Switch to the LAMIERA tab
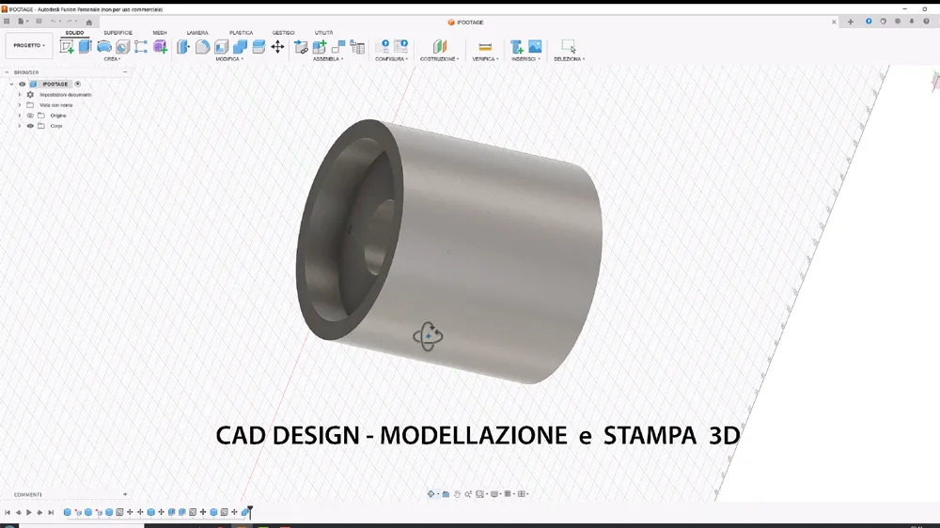This screenshot has height=528, width=940. pos(197,33)
